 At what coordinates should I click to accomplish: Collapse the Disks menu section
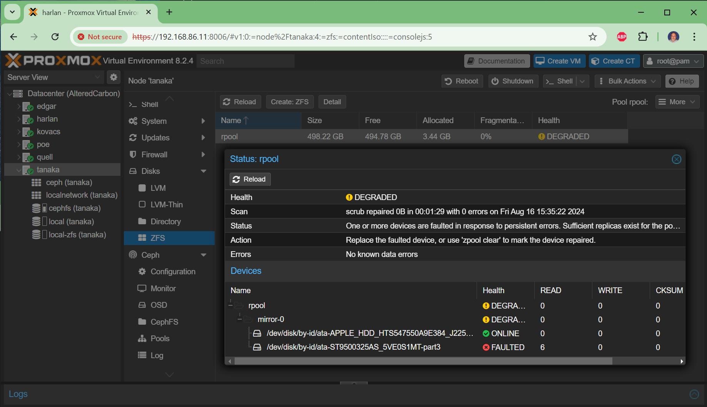(204, 171)
